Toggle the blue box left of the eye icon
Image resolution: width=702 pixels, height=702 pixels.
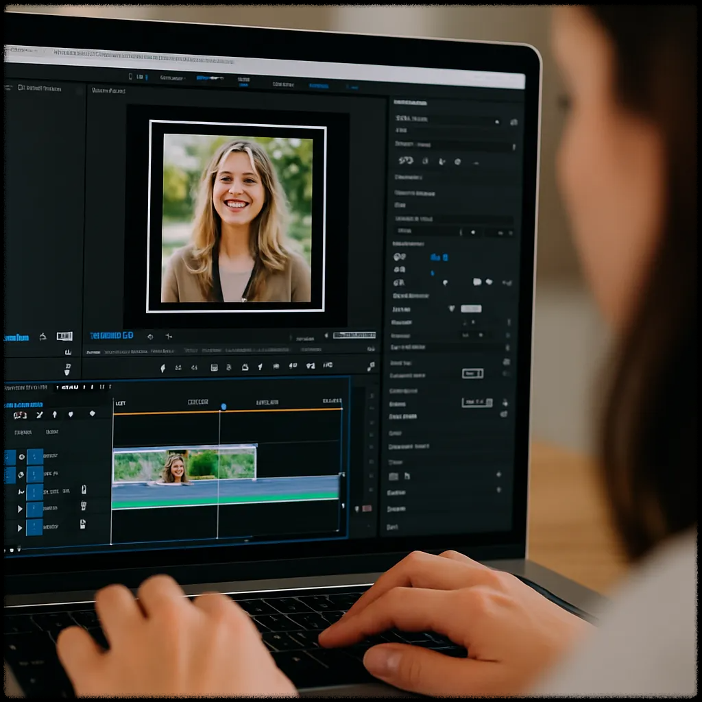(x=10, y=457)
